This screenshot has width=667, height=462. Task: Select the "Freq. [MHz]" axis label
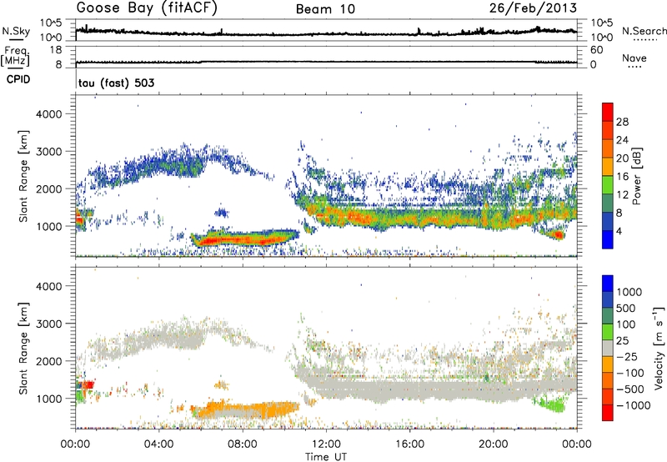(15, 56)
